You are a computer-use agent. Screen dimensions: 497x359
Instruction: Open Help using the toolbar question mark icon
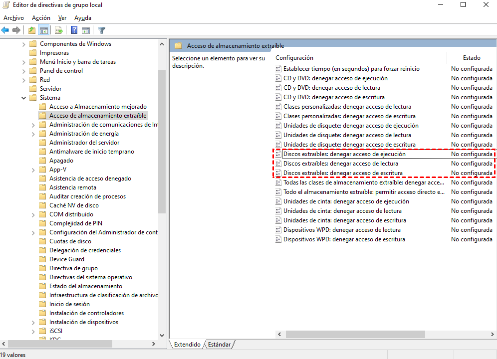(73, 30)
